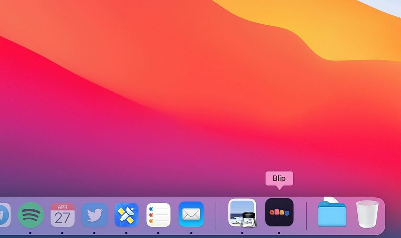401x238 pixels.
Task: Open Preview from the Dock
Action: pos(243,213)
